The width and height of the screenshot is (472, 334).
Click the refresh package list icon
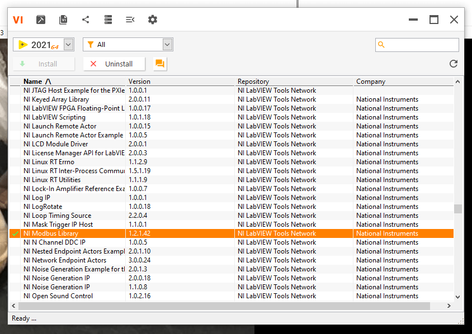pyautogui.click(x=454, y=64)
